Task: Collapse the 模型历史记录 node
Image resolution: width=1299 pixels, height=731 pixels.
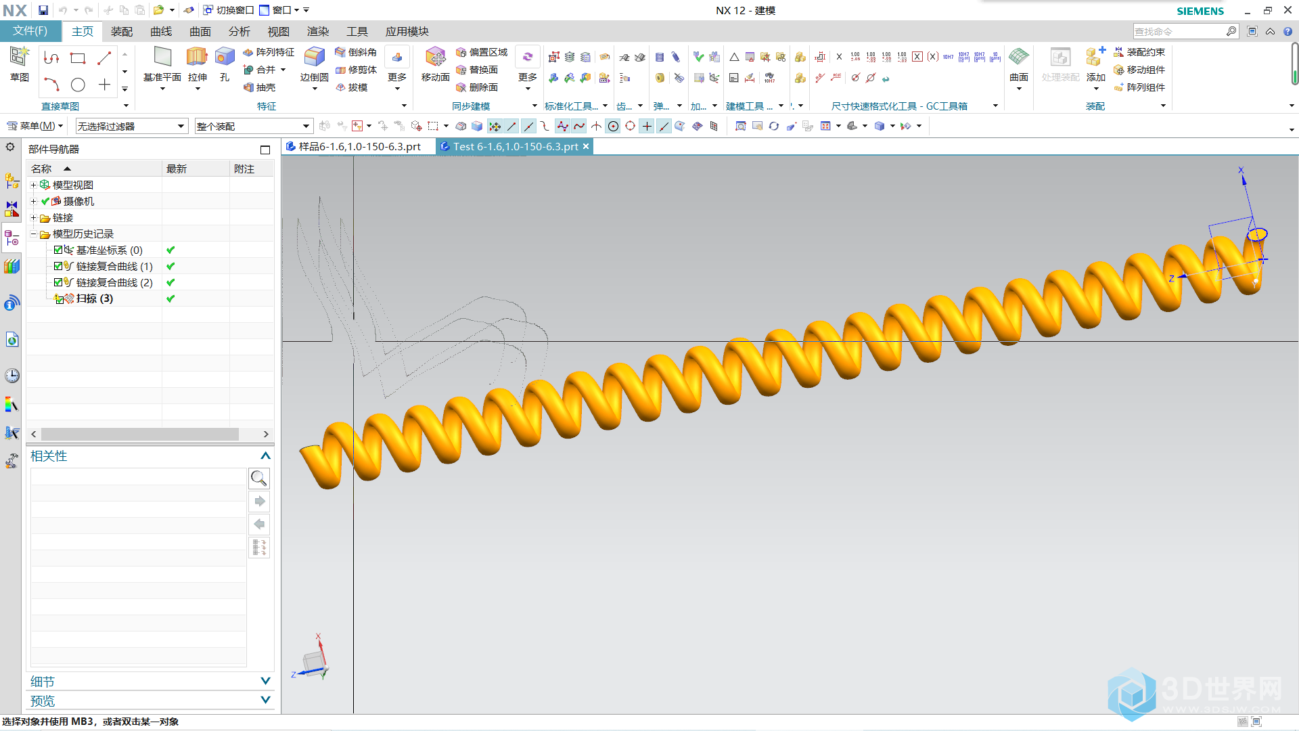Action: [33, 234]
